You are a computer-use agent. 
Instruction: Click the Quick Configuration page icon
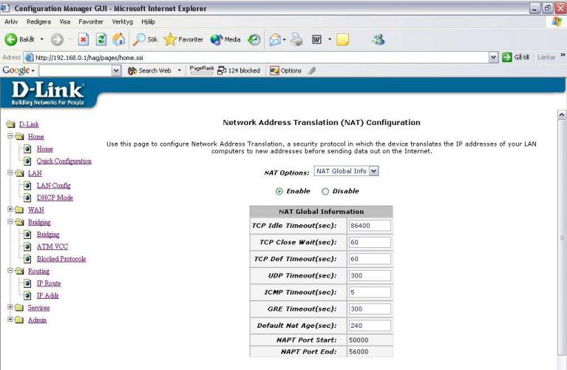[27, 161]
